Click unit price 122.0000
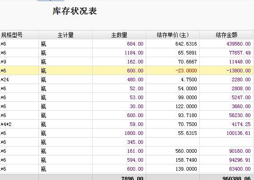254x180 pixels. coord(173,106)
